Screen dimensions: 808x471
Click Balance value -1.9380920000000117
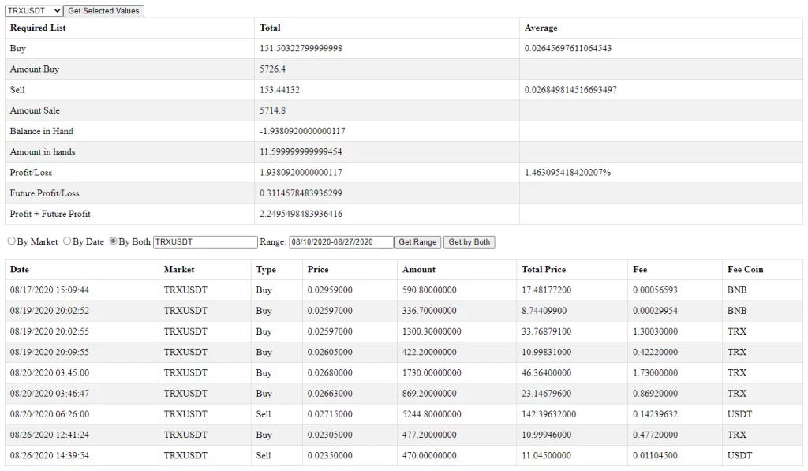pos(302,131)
